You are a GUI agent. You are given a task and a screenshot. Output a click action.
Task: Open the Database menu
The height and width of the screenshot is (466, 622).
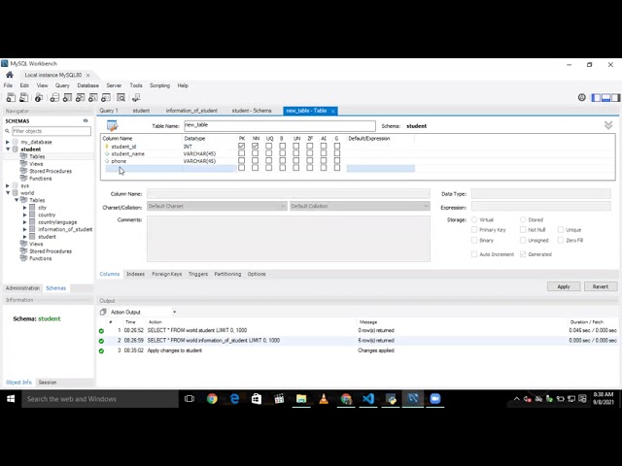88,85
